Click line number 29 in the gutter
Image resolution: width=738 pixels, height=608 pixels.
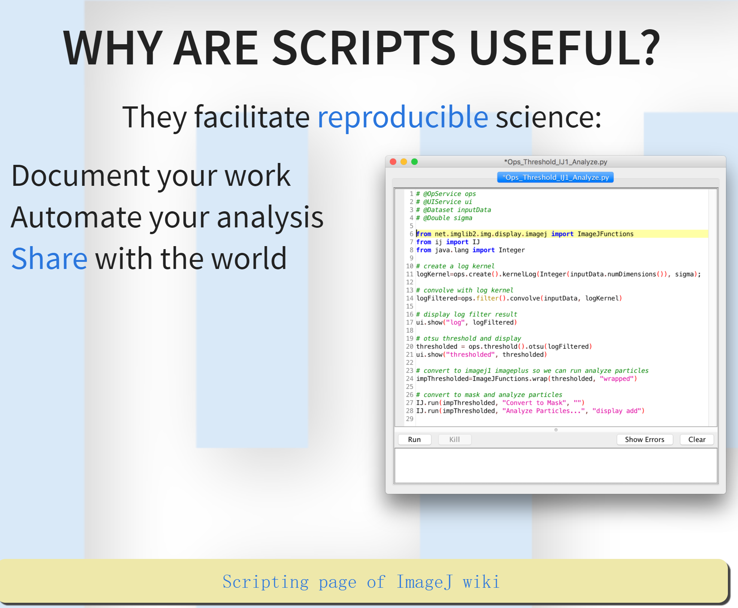coord(409,419)
